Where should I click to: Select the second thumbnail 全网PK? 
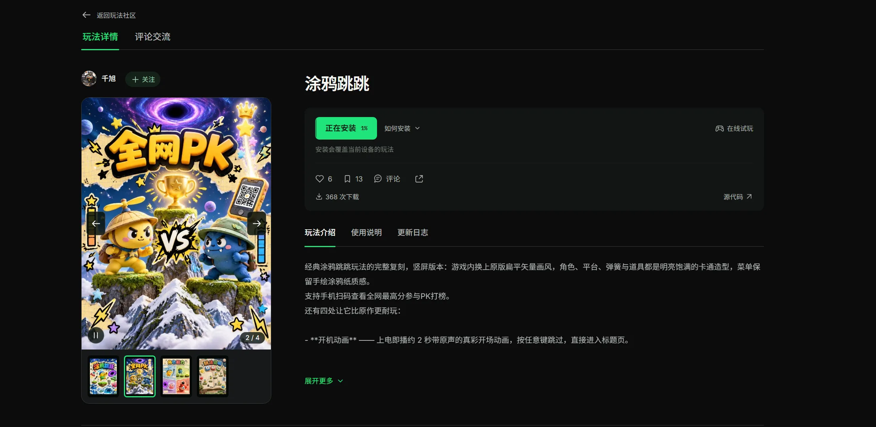[x=140, y=376]
